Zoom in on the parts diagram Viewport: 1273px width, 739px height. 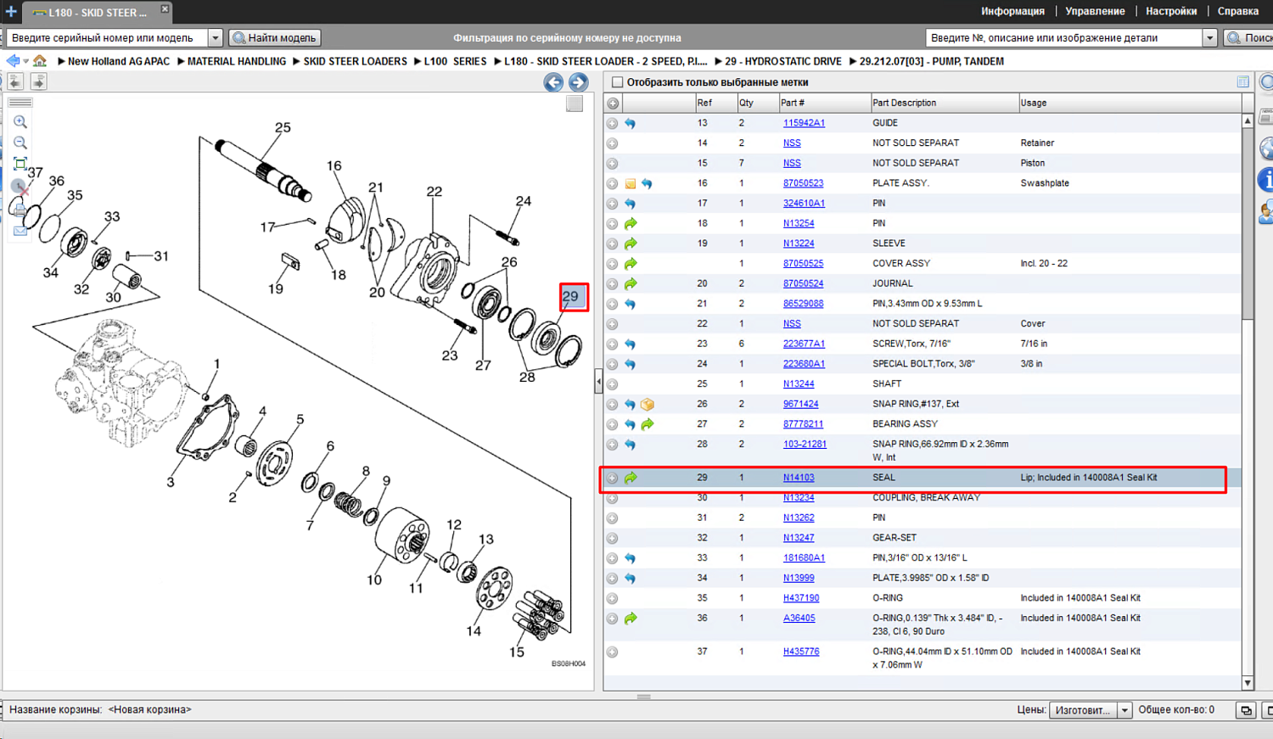pos(20,122)
